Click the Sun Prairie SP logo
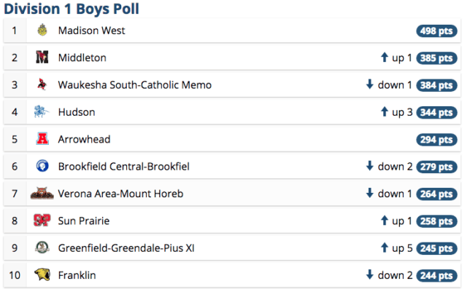The image size is (467, 289). coord(42,221)
